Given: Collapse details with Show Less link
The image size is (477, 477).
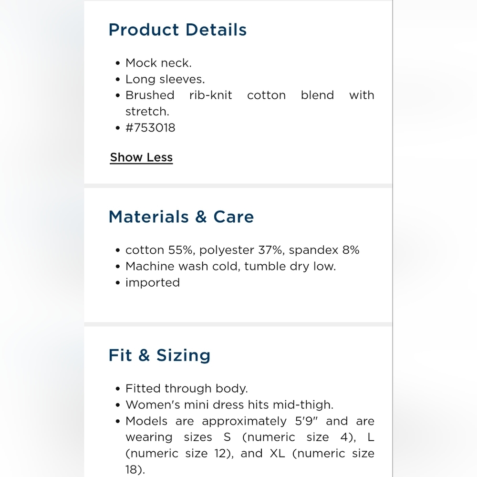Looking at the screenshot, I should pos(141,157).
